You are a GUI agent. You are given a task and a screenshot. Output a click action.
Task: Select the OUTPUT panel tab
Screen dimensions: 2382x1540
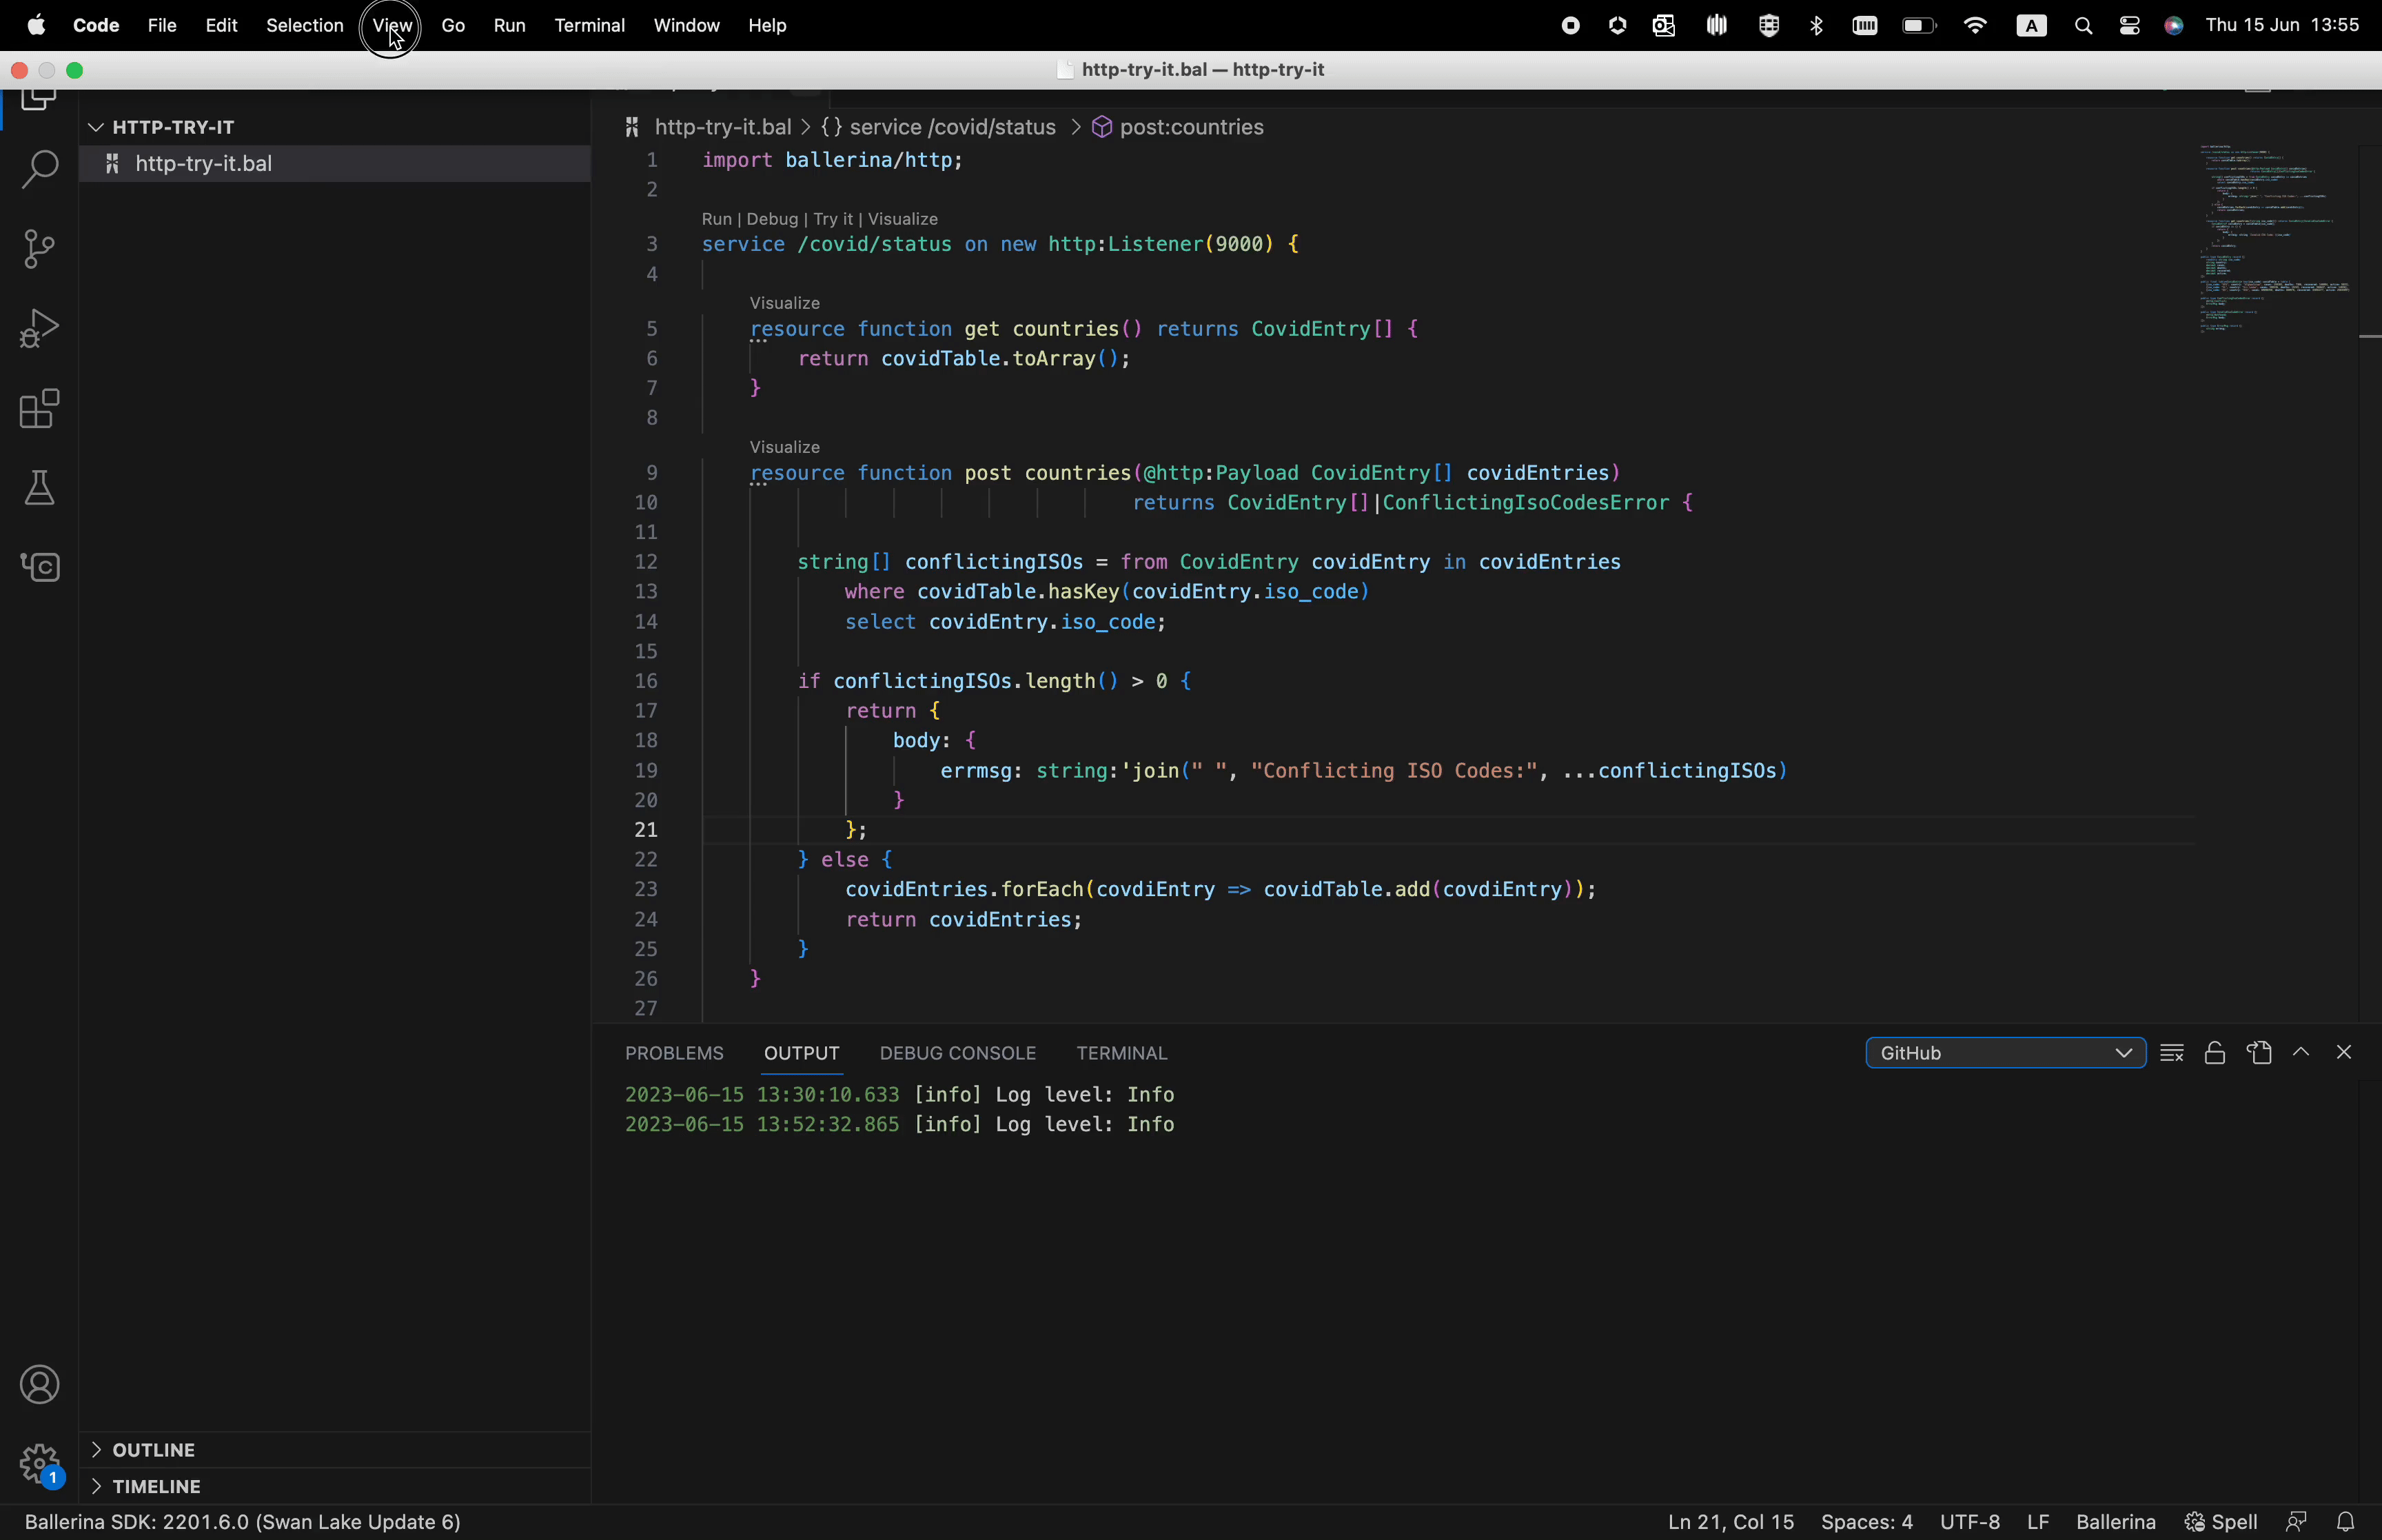point(801,1053)
